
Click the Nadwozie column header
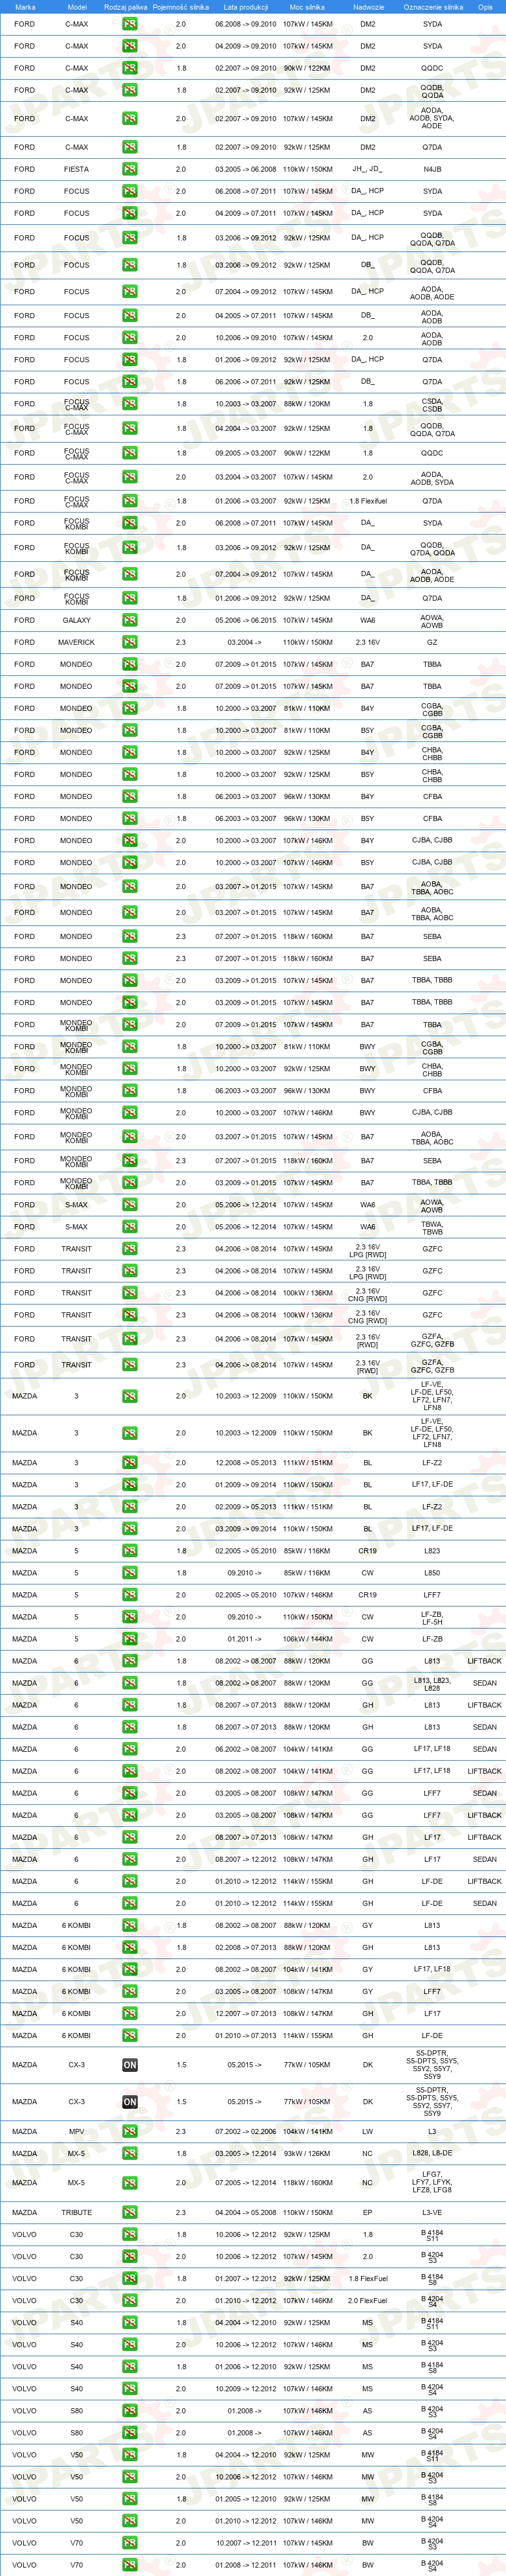coord(368,7)
